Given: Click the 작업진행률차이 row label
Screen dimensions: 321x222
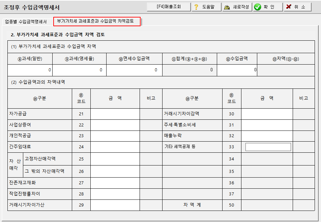Looking at the screenshot, I should 25,194.
